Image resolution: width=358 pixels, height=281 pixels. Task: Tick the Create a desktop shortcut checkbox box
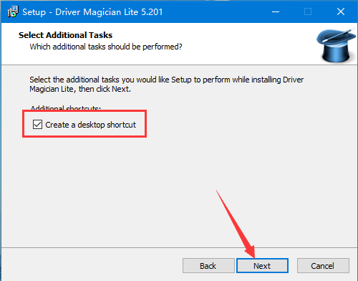pyautogui.click(x=37, y=125)
